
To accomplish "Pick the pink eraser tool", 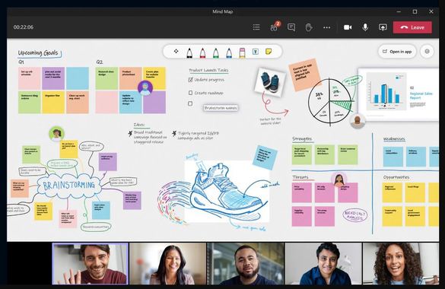I will [x=242, y=52].
